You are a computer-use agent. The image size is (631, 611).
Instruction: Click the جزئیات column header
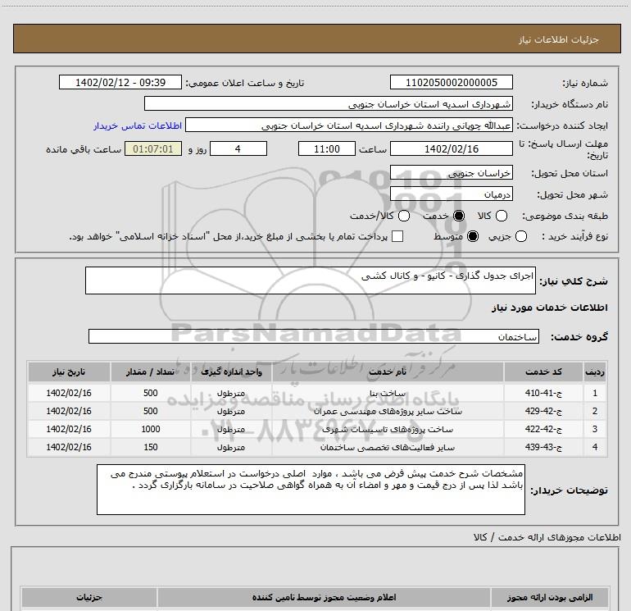point(89,597)
